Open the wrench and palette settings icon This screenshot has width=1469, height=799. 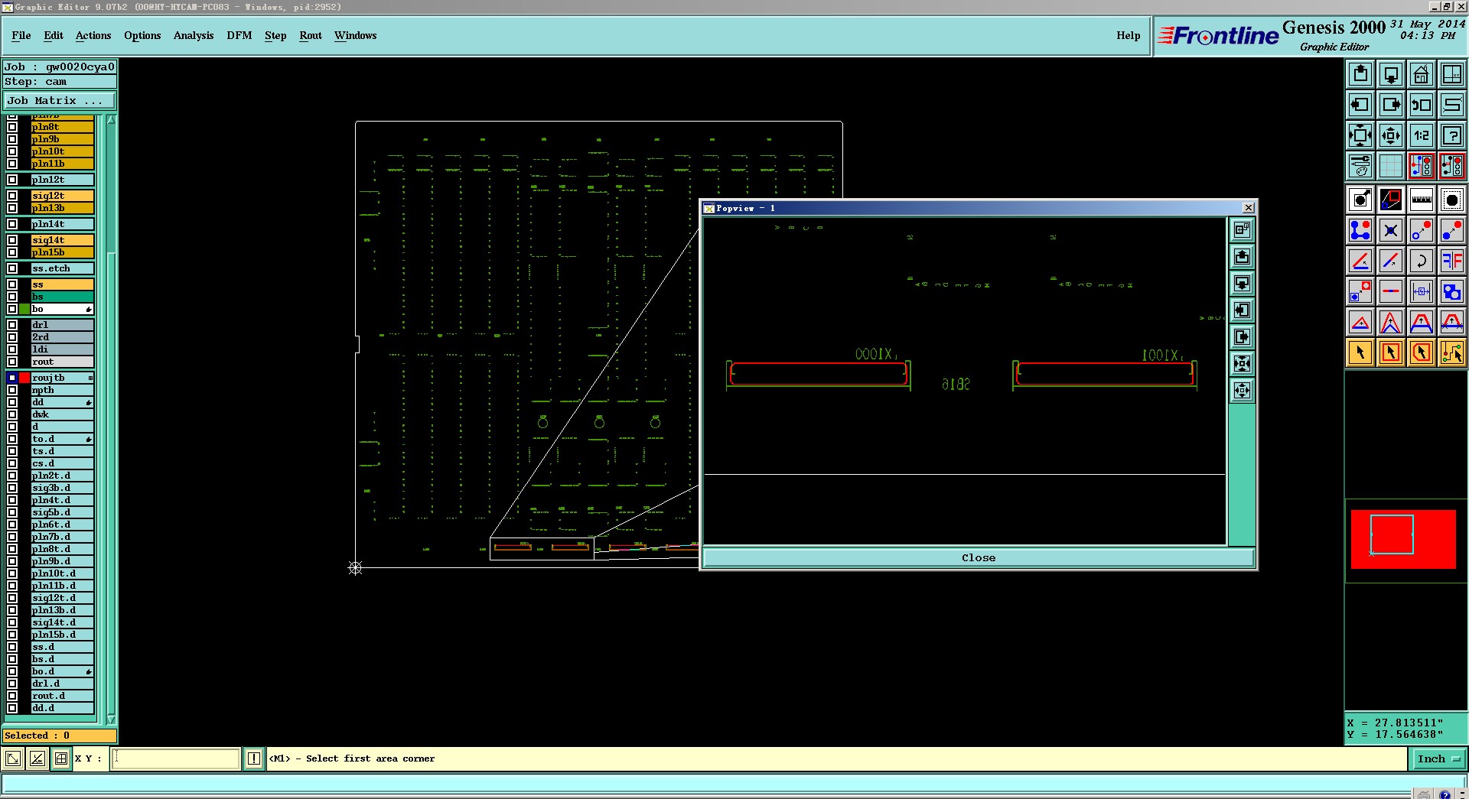[1360, 166]
